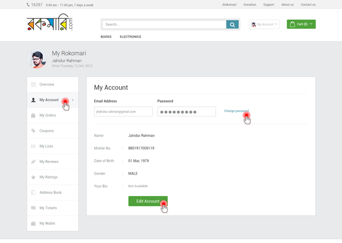
Task: Open the Support link in top bar
Action: [x=268, y=5]
